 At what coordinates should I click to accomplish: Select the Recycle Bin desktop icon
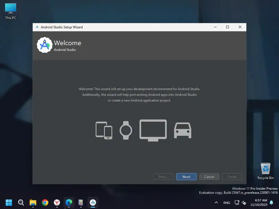tap(265, 171)
